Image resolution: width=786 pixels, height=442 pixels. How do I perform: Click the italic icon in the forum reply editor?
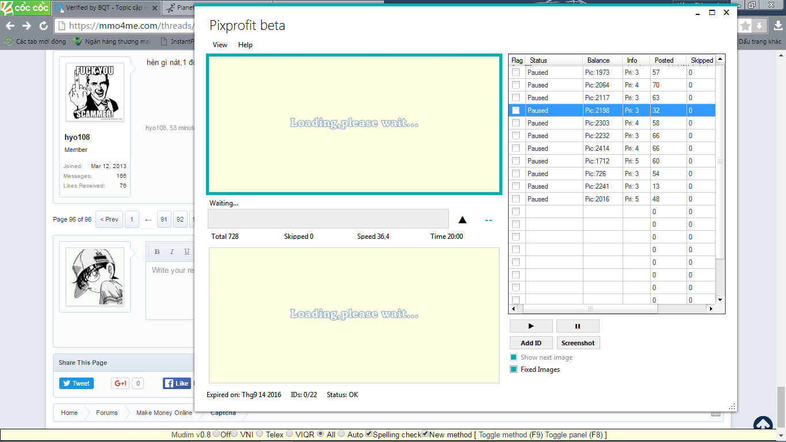click(x=171, y=252)
